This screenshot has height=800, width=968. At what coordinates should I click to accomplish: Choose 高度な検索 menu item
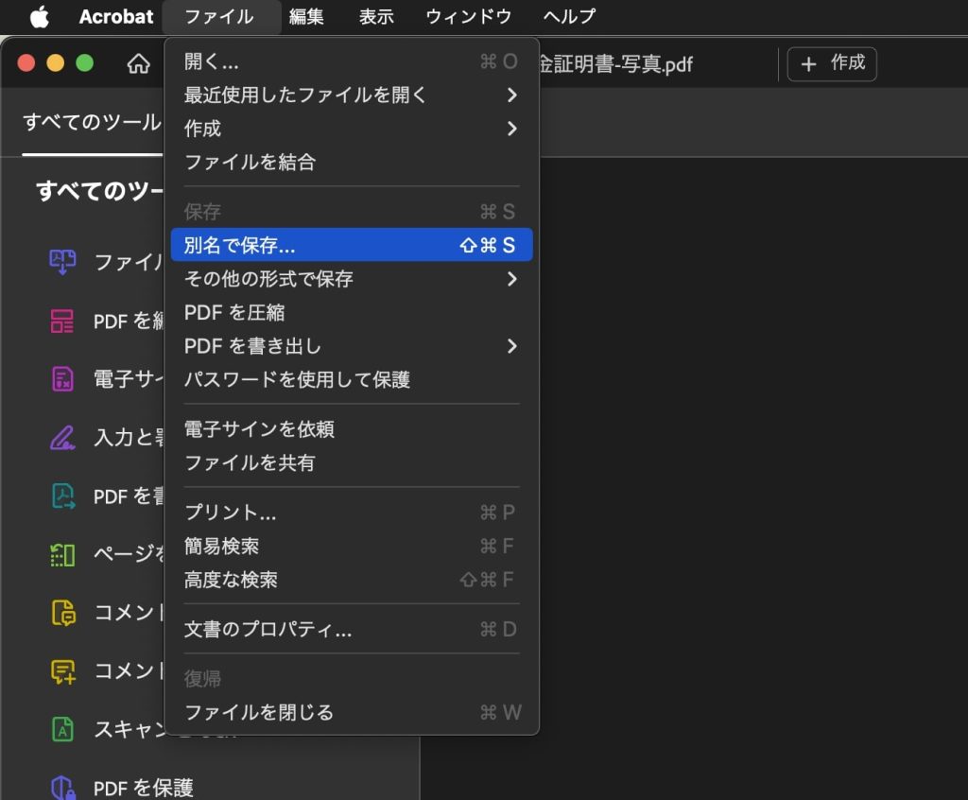point(352,580)
